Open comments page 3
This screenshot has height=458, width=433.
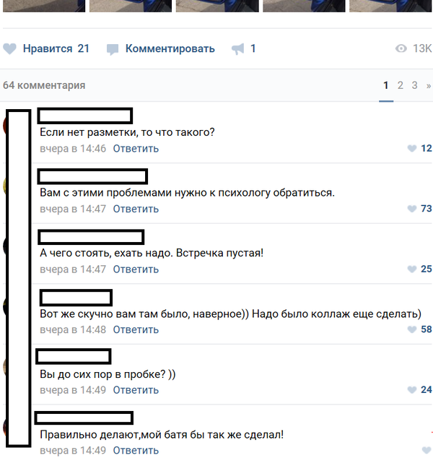414,85
